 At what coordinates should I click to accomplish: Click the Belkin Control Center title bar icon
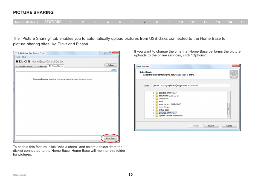coord(16,53)
